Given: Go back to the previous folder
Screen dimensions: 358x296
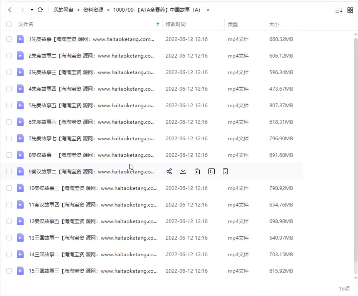Looking at the screenshot, I should 10,10.
